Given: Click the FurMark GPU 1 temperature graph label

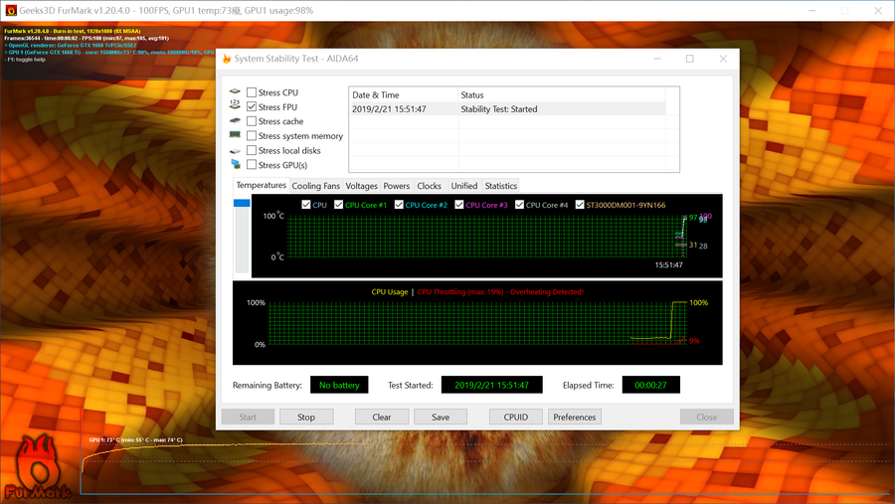Looking at the screenshot, I should (x=136, y=440).
